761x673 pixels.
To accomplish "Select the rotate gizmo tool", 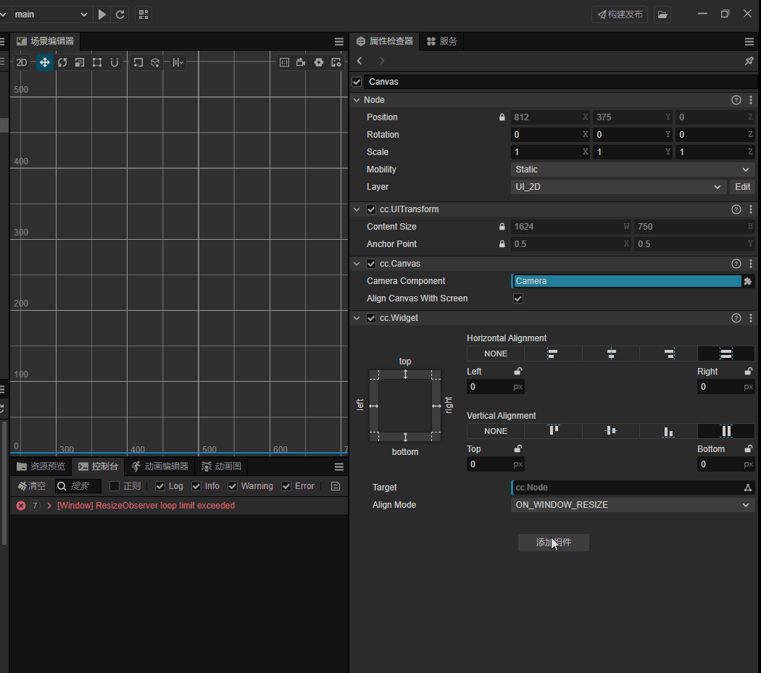I will 62,62.
